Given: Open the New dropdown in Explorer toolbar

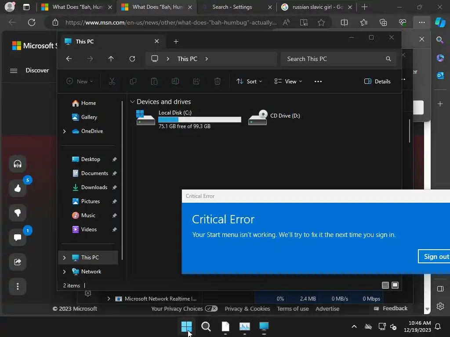Looking at the screenshot, I should coord(80,81).
